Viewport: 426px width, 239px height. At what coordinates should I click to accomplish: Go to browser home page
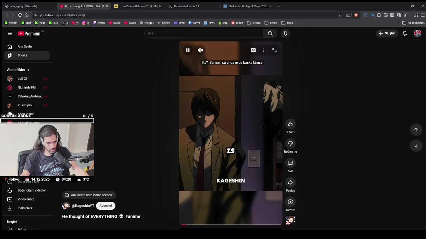click(x=27, y=15)
